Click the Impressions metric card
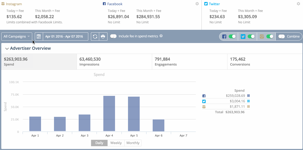The width and height of the screenshot is (303, 150). (x=114, y=61)
